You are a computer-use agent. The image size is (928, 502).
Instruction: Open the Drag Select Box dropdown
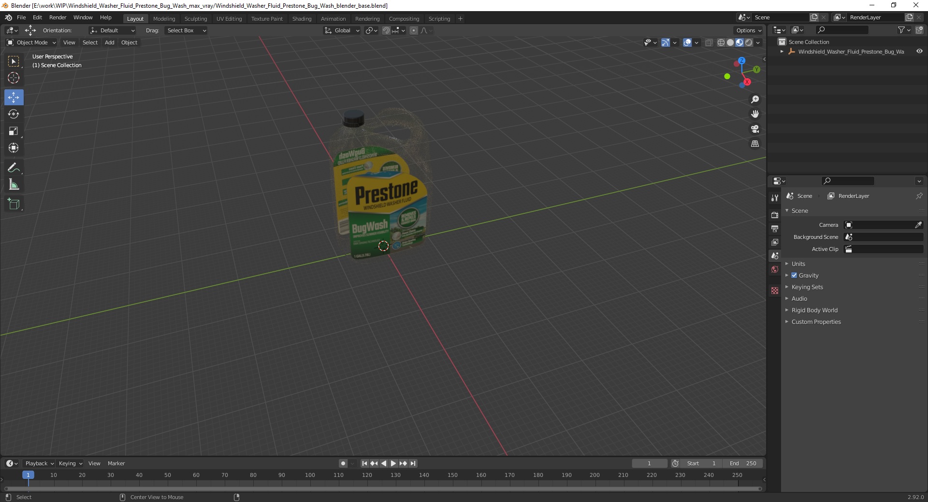pos(186,30)
